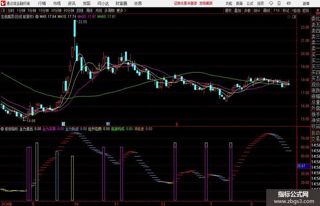Open the 交易 menu
The width and height of the screenshot is (320, 206).
coord(138,3)
